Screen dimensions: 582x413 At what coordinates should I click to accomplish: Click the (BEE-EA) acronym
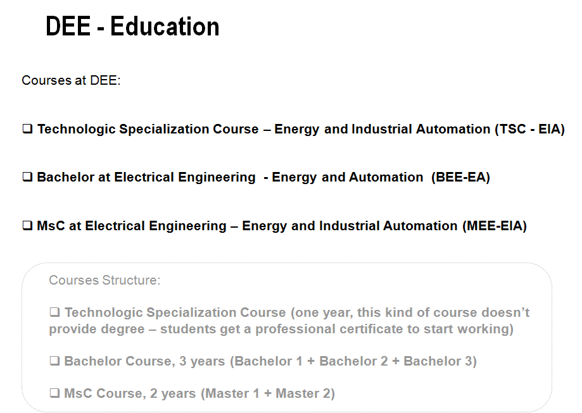tap(460, 177)
